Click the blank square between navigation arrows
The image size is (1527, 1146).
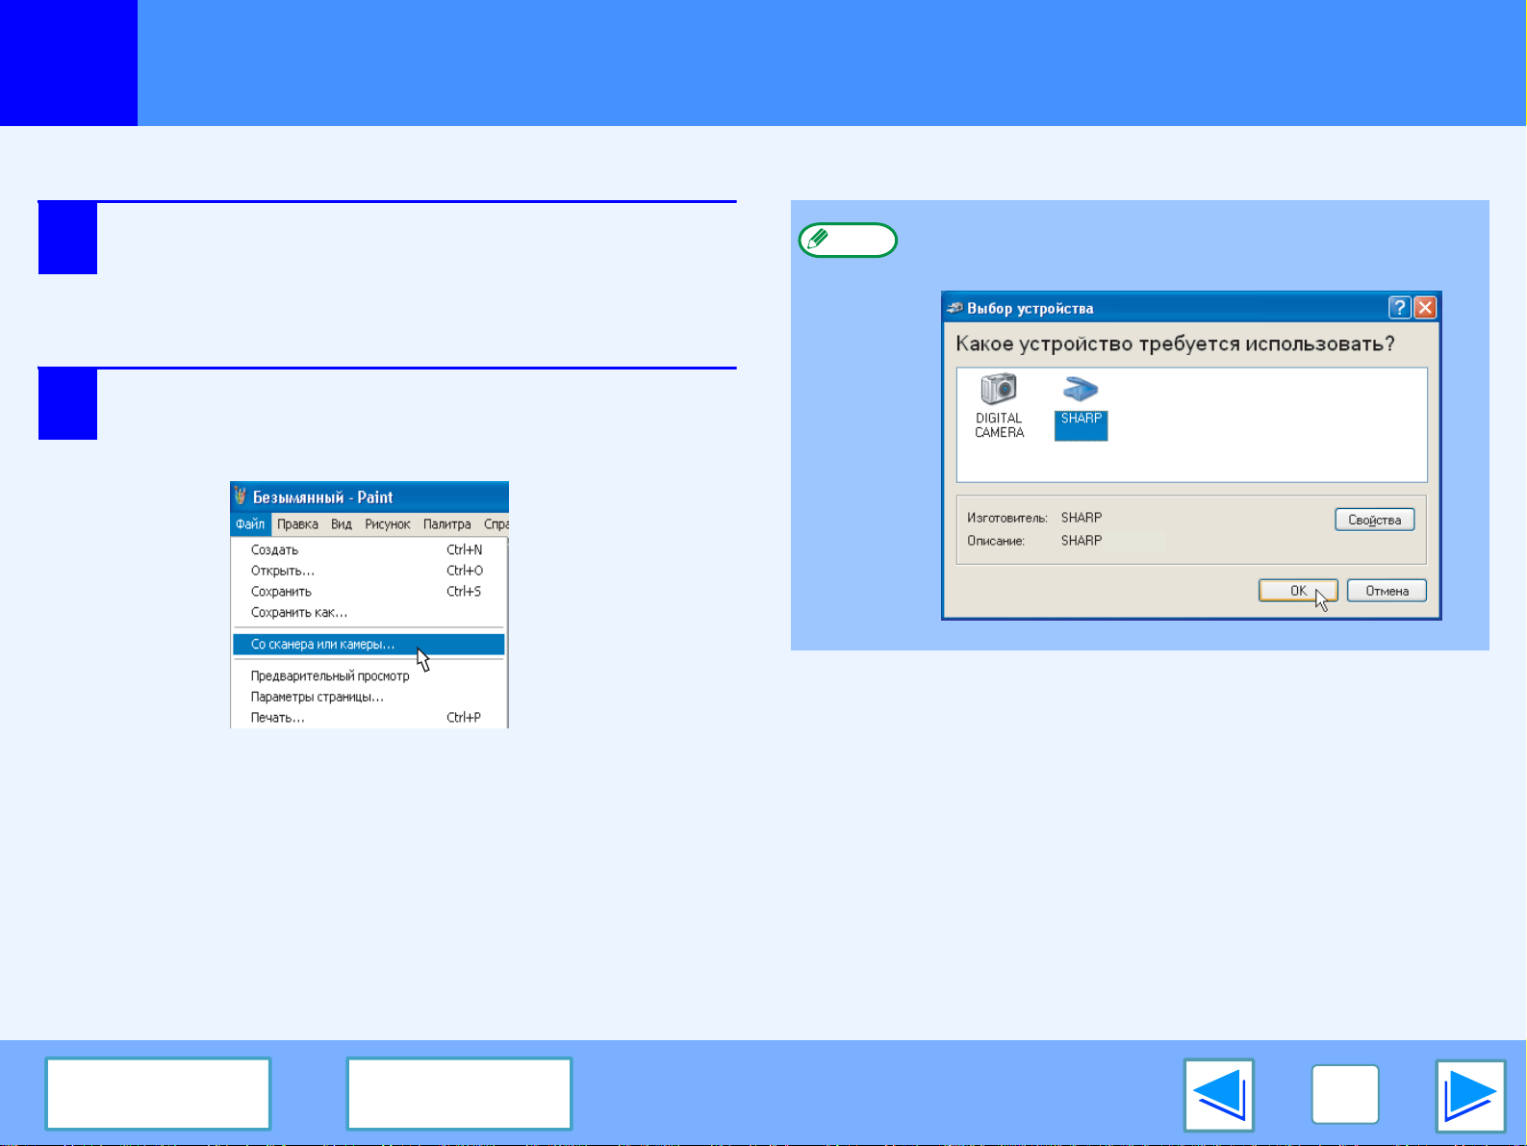tap(1344, 1095)
